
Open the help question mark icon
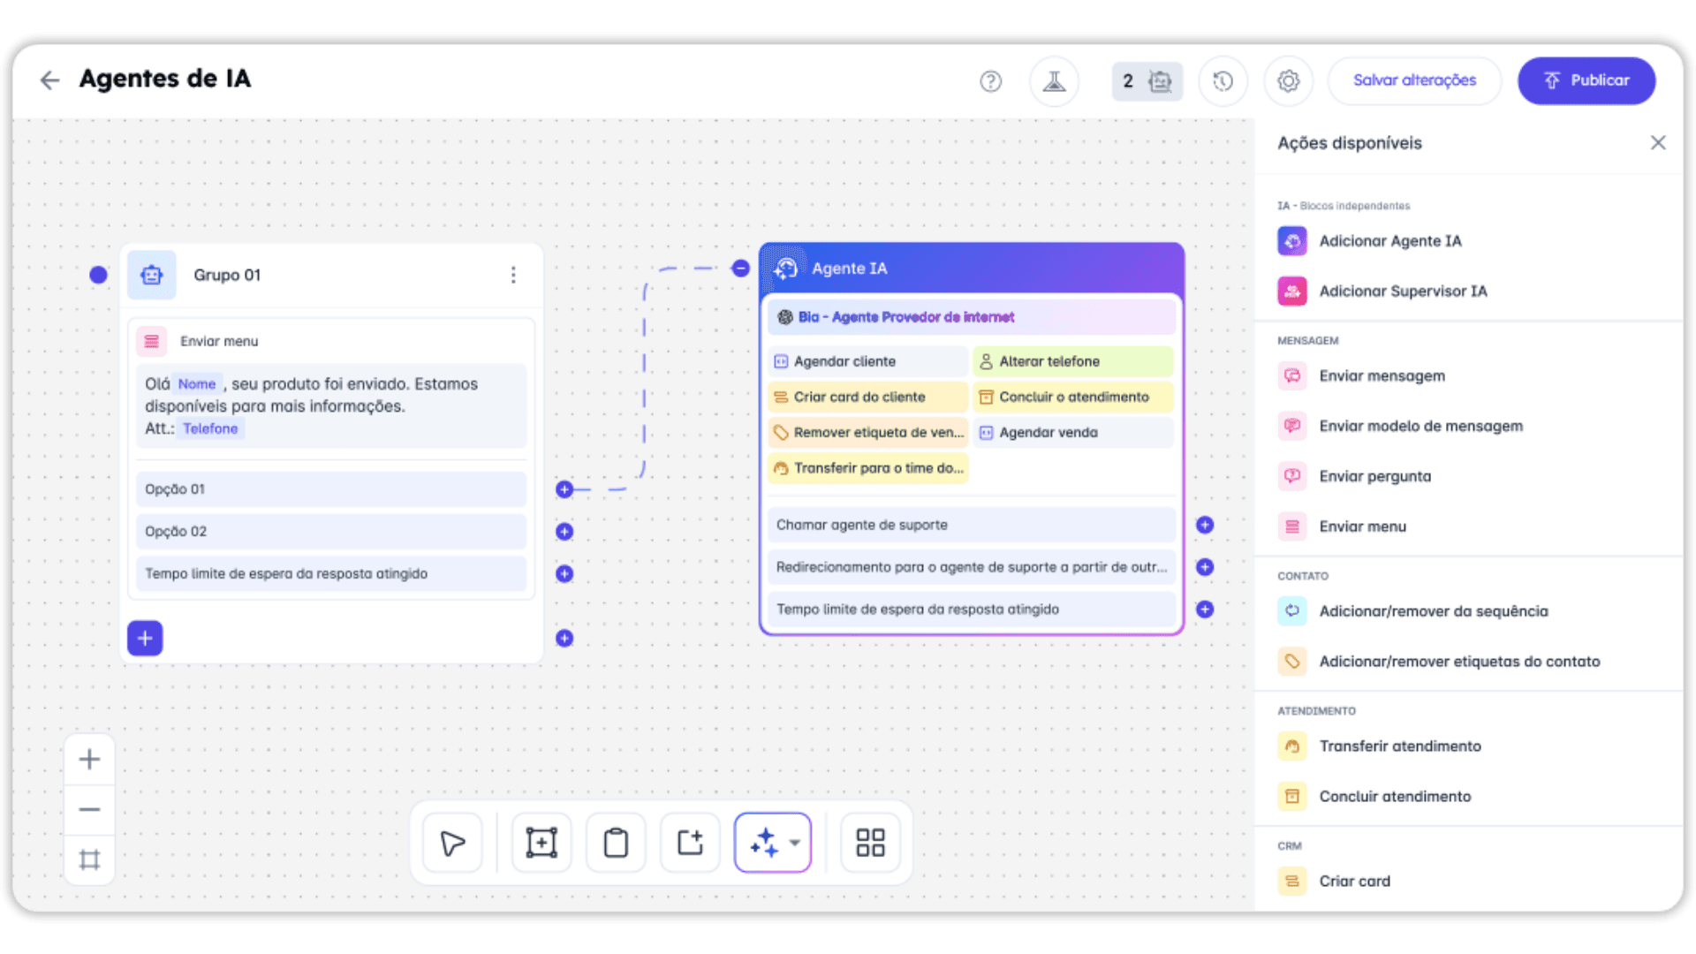pos(990,81)
